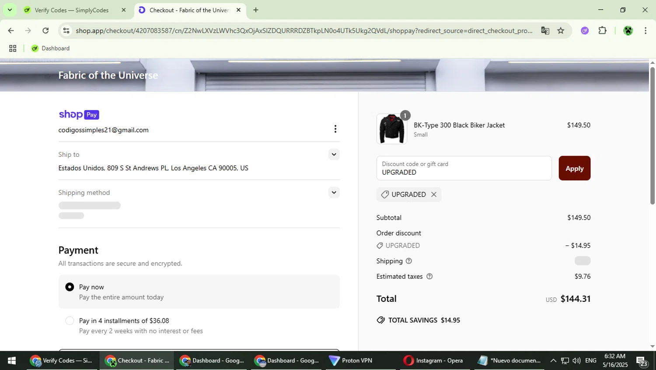Click the BK-Type 300 Black Biker Jacket name
656x370 pixels.
[x=459, y=125]
